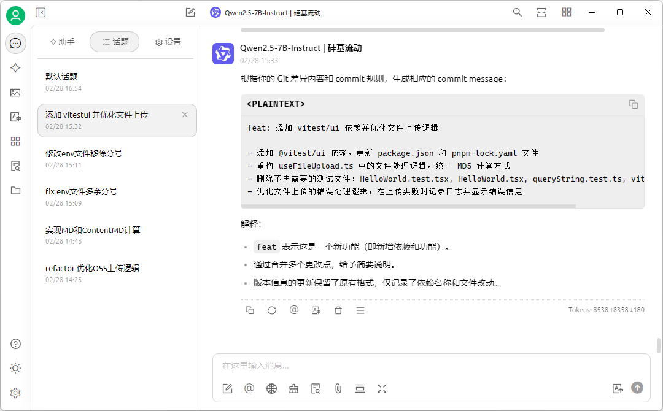This screenshot has height=411, width=663.
Task: Open the knowledge base page in left sidebar
Action: tap(16, 166)
